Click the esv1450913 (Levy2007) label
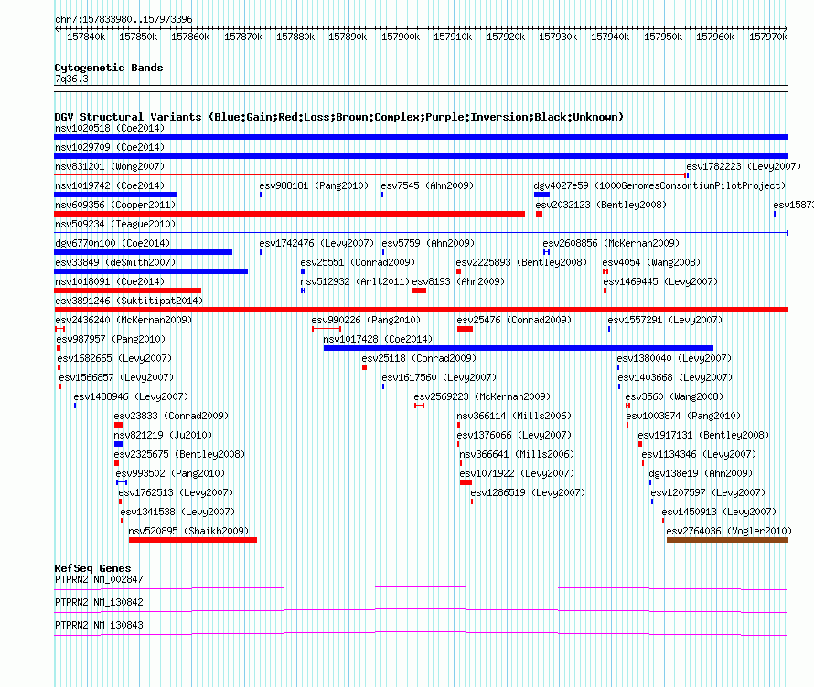The width and height of the screenshot is (814, 687). point(719,512)
